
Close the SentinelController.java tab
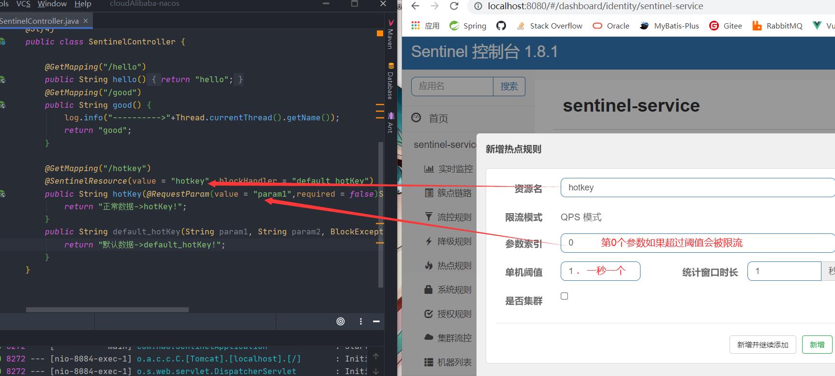86,21
